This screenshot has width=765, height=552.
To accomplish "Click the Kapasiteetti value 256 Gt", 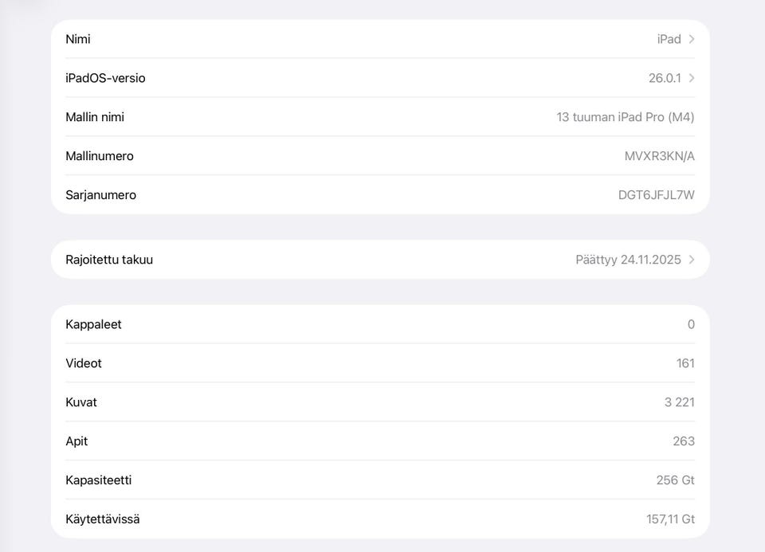I will click(675, 480).
